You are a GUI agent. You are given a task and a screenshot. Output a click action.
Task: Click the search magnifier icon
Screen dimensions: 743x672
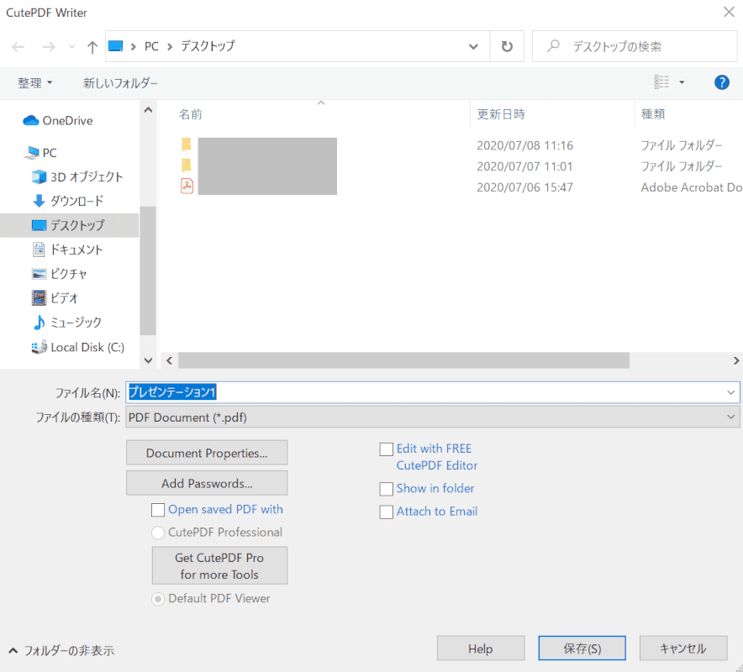(553, 46)
